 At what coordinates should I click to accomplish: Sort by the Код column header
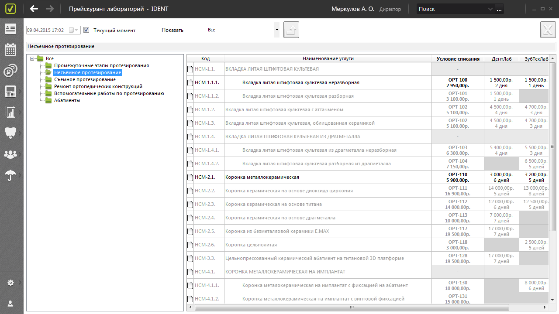205,58
